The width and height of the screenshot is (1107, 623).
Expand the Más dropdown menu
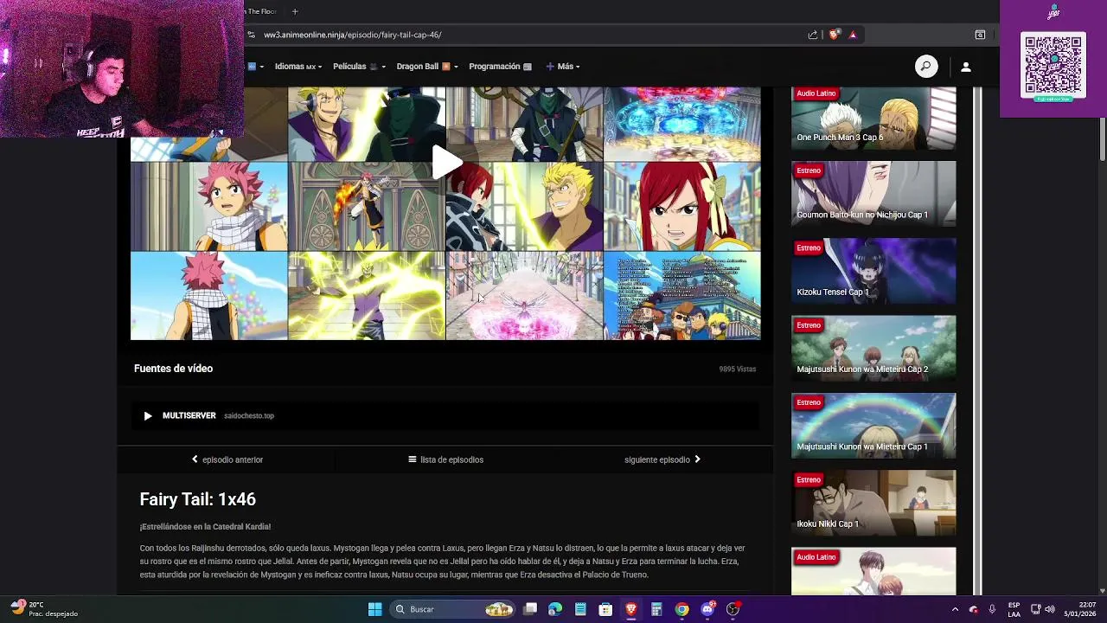[x=562, y=67]
